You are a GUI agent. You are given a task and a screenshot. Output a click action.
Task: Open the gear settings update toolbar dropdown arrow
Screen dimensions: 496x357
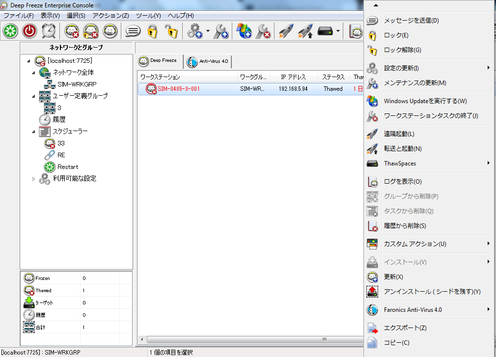click(208, 31)
